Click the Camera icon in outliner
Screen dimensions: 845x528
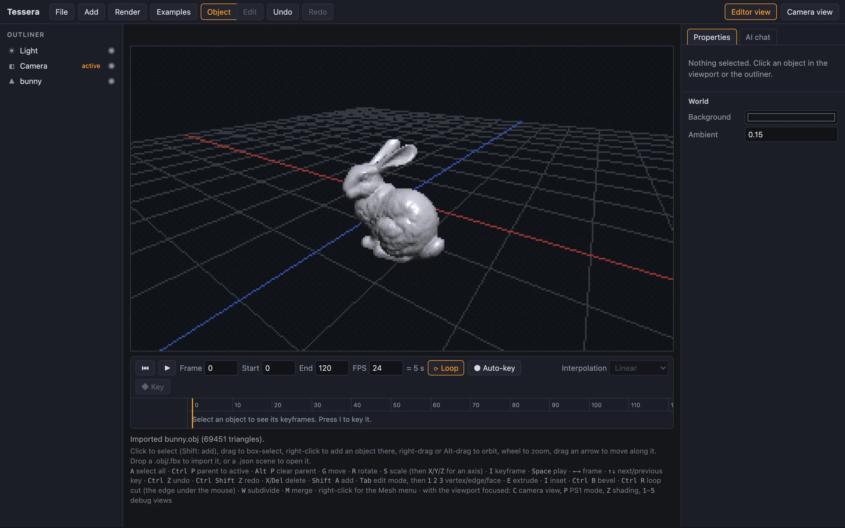(x=11, y=66)
